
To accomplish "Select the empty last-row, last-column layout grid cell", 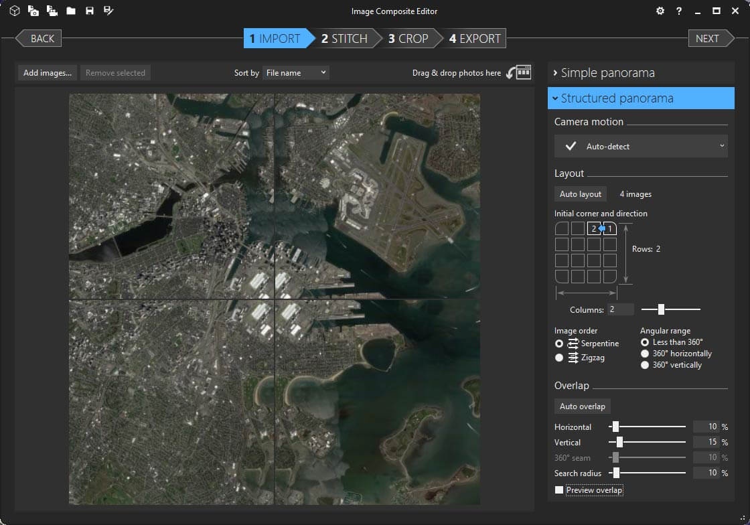I will (x=610, y=277).
